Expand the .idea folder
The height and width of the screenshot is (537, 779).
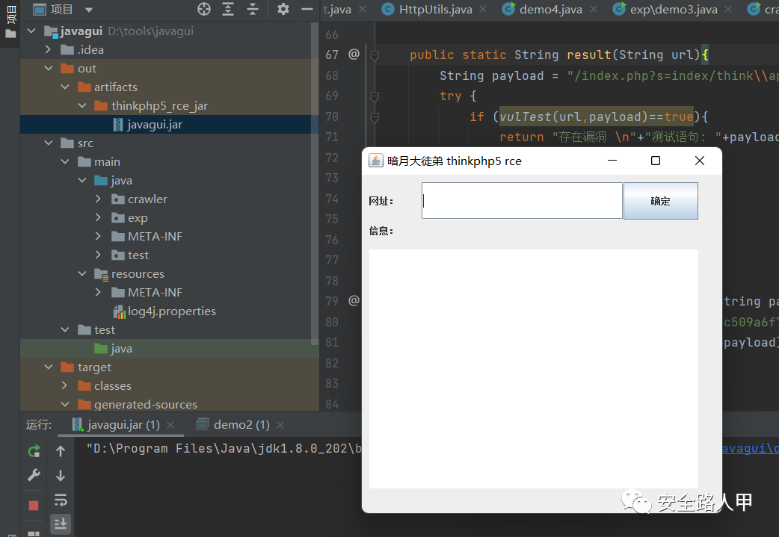pos(48,49)
